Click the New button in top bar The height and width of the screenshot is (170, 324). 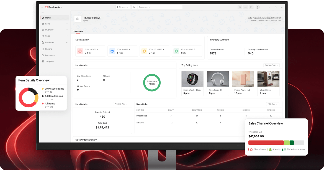[x=123, y=7]
